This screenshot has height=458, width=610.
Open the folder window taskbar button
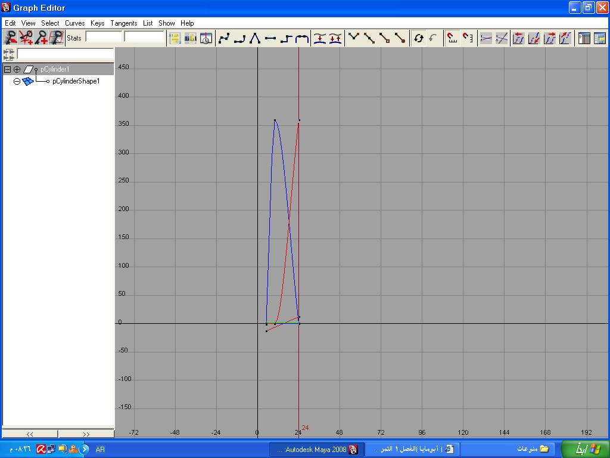508,450
